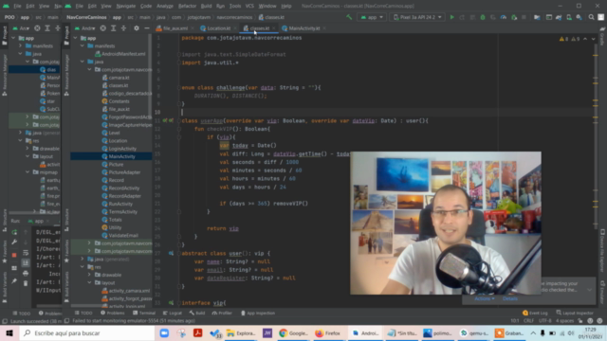
Task: Open the Build menu
Action: click(206, 7)
